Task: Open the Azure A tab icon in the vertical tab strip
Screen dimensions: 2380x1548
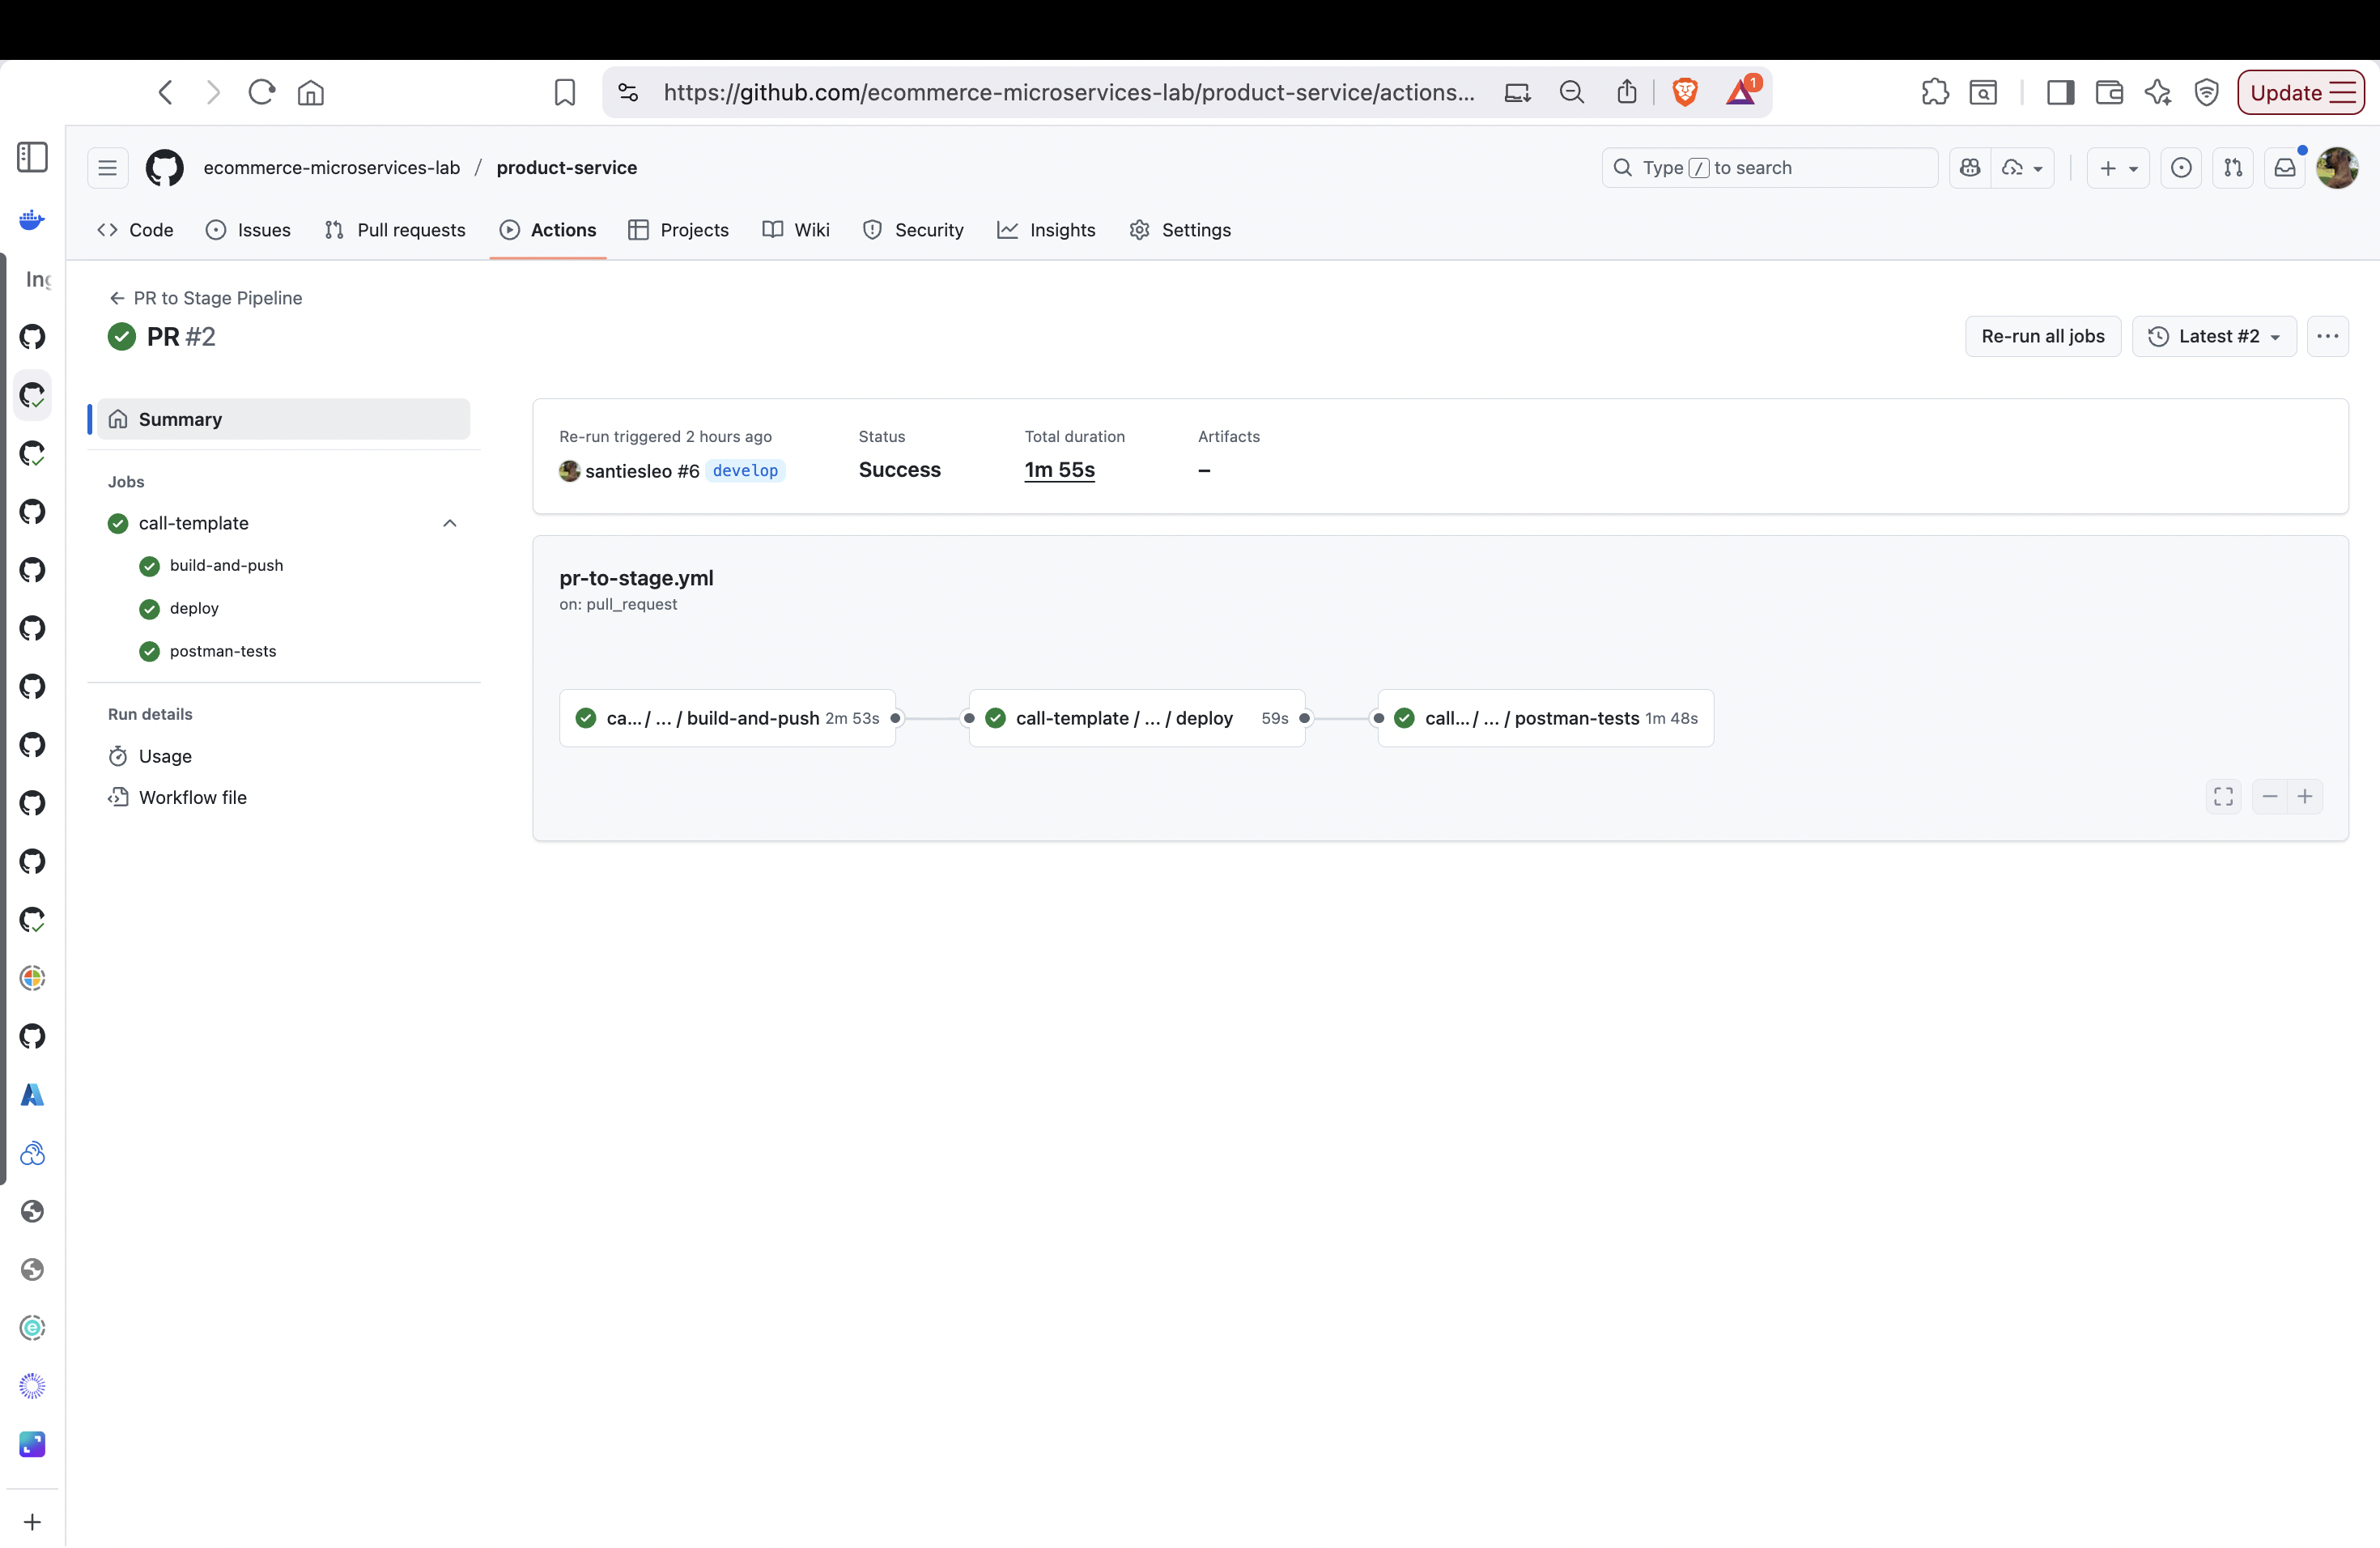Action: pyautogui.click(x=32, y=1095)
